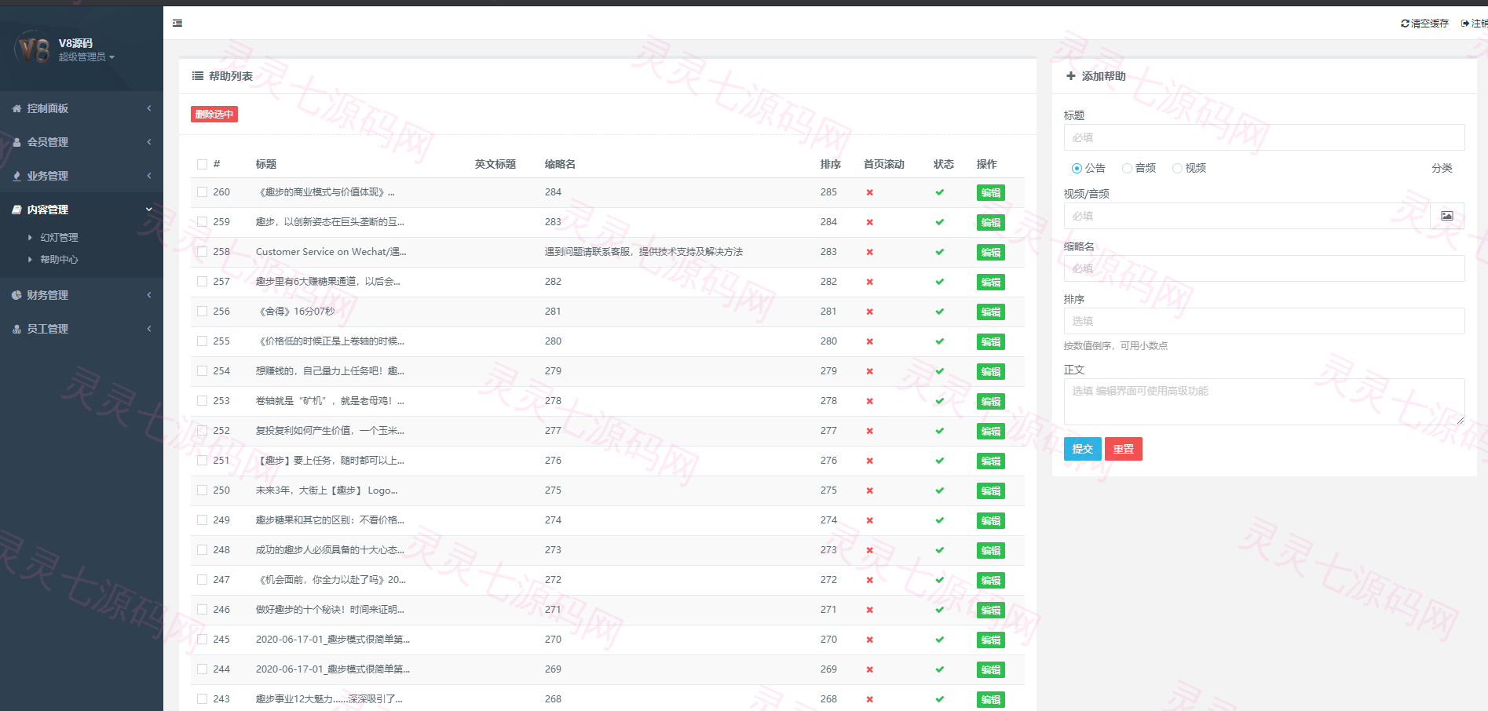Click the red X for row 255 homepage scroll
1488x711 pixels.
coord(869,341)
